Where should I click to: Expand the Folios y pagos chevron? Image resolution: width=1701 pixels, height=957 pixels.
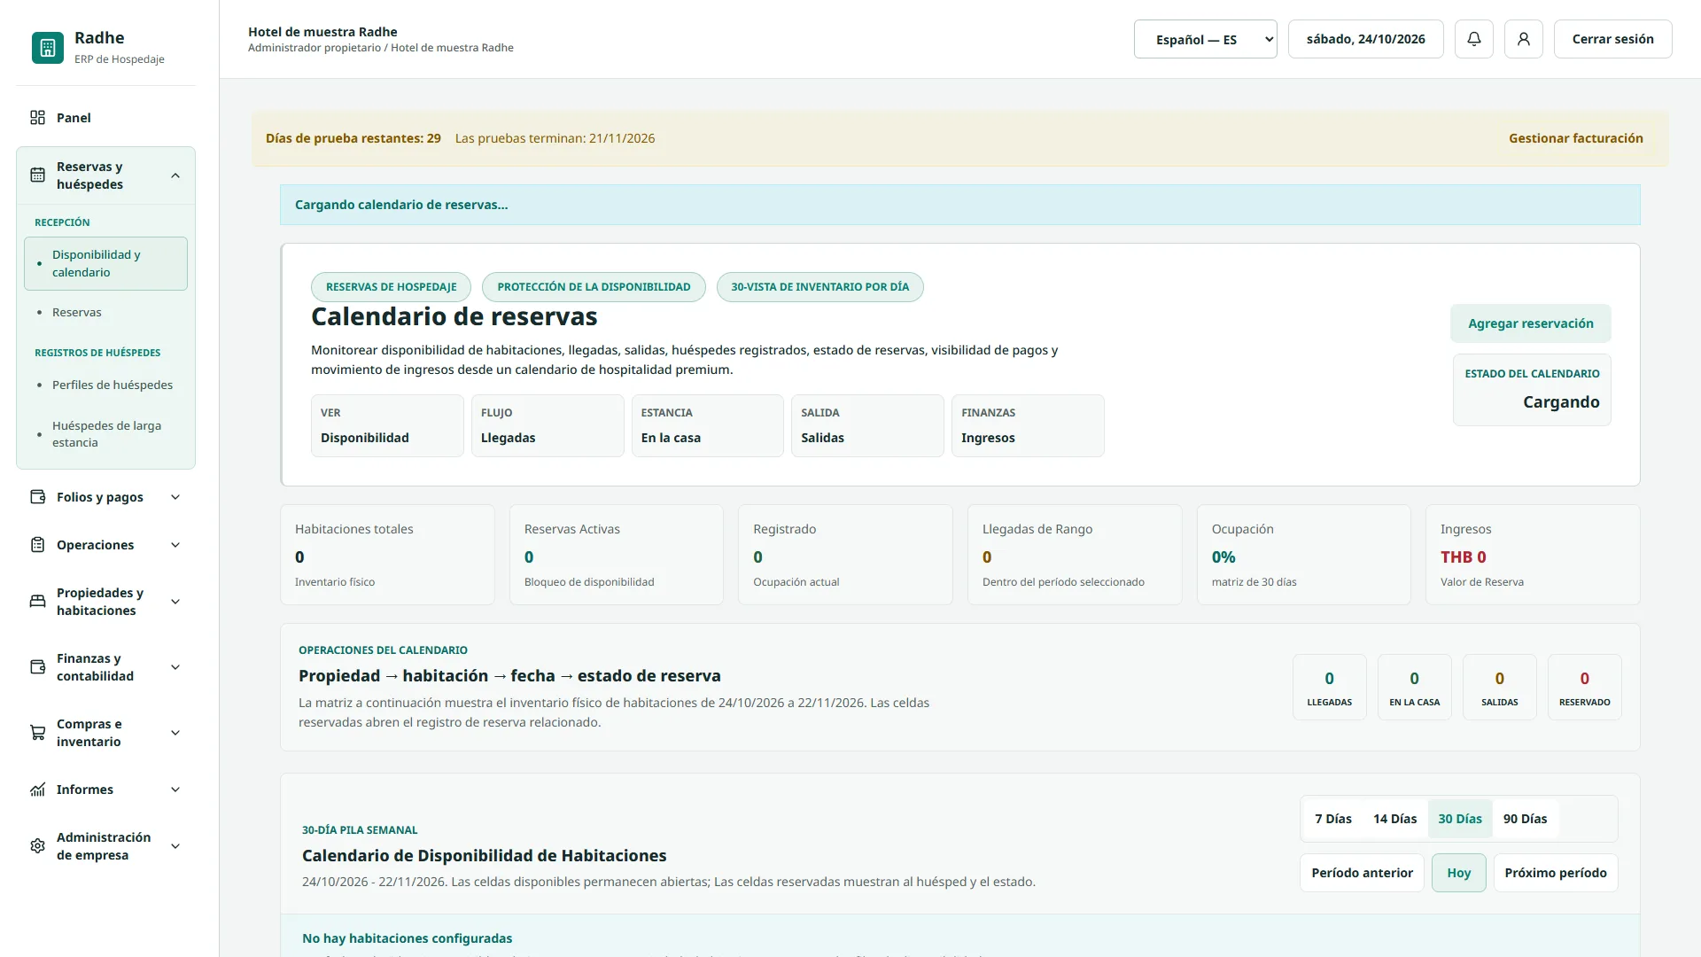coord(175,497)
